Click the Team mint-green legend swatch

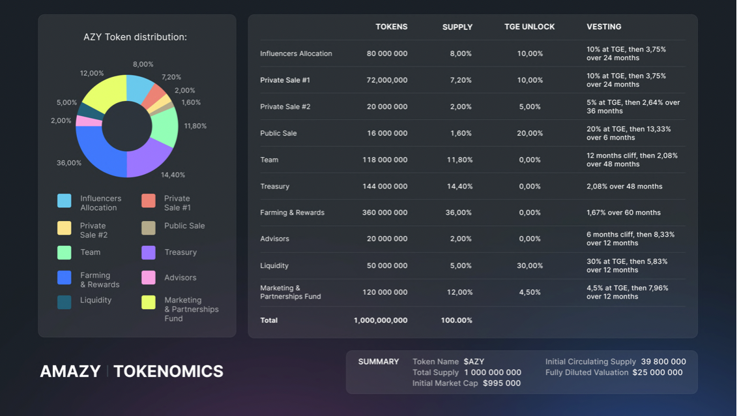tap(64, 252)
